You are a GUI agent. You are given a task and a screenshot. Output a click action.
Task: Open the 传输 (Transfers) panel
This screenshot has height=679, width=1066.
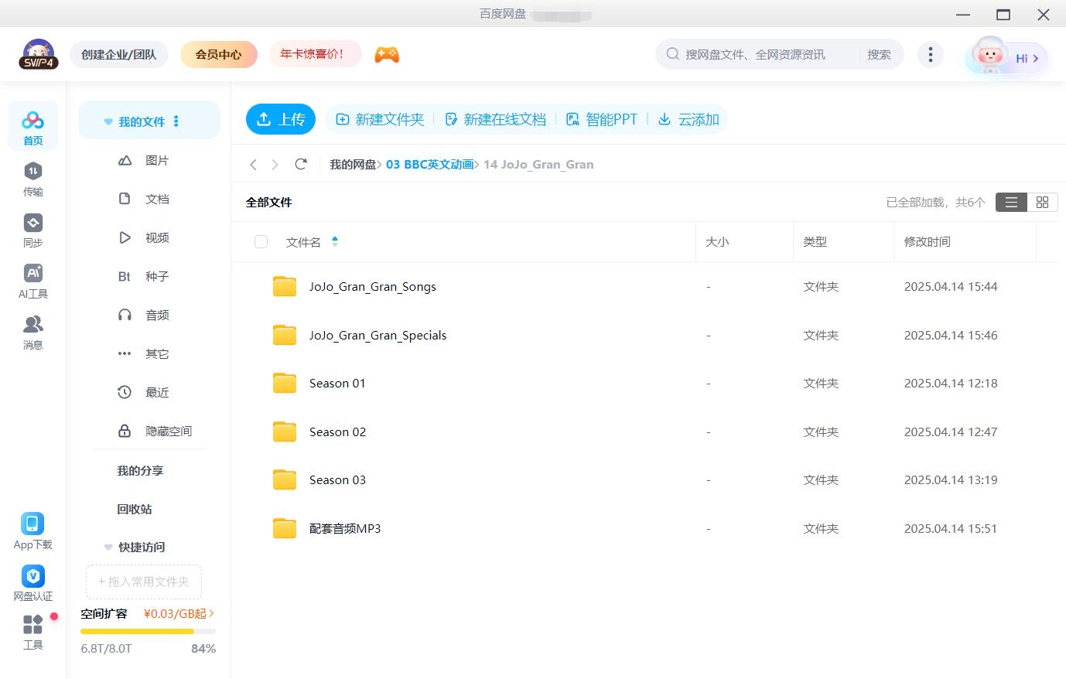click(x=32, y=178)
